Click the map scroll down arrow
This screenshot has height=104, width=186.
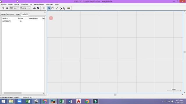185,92
